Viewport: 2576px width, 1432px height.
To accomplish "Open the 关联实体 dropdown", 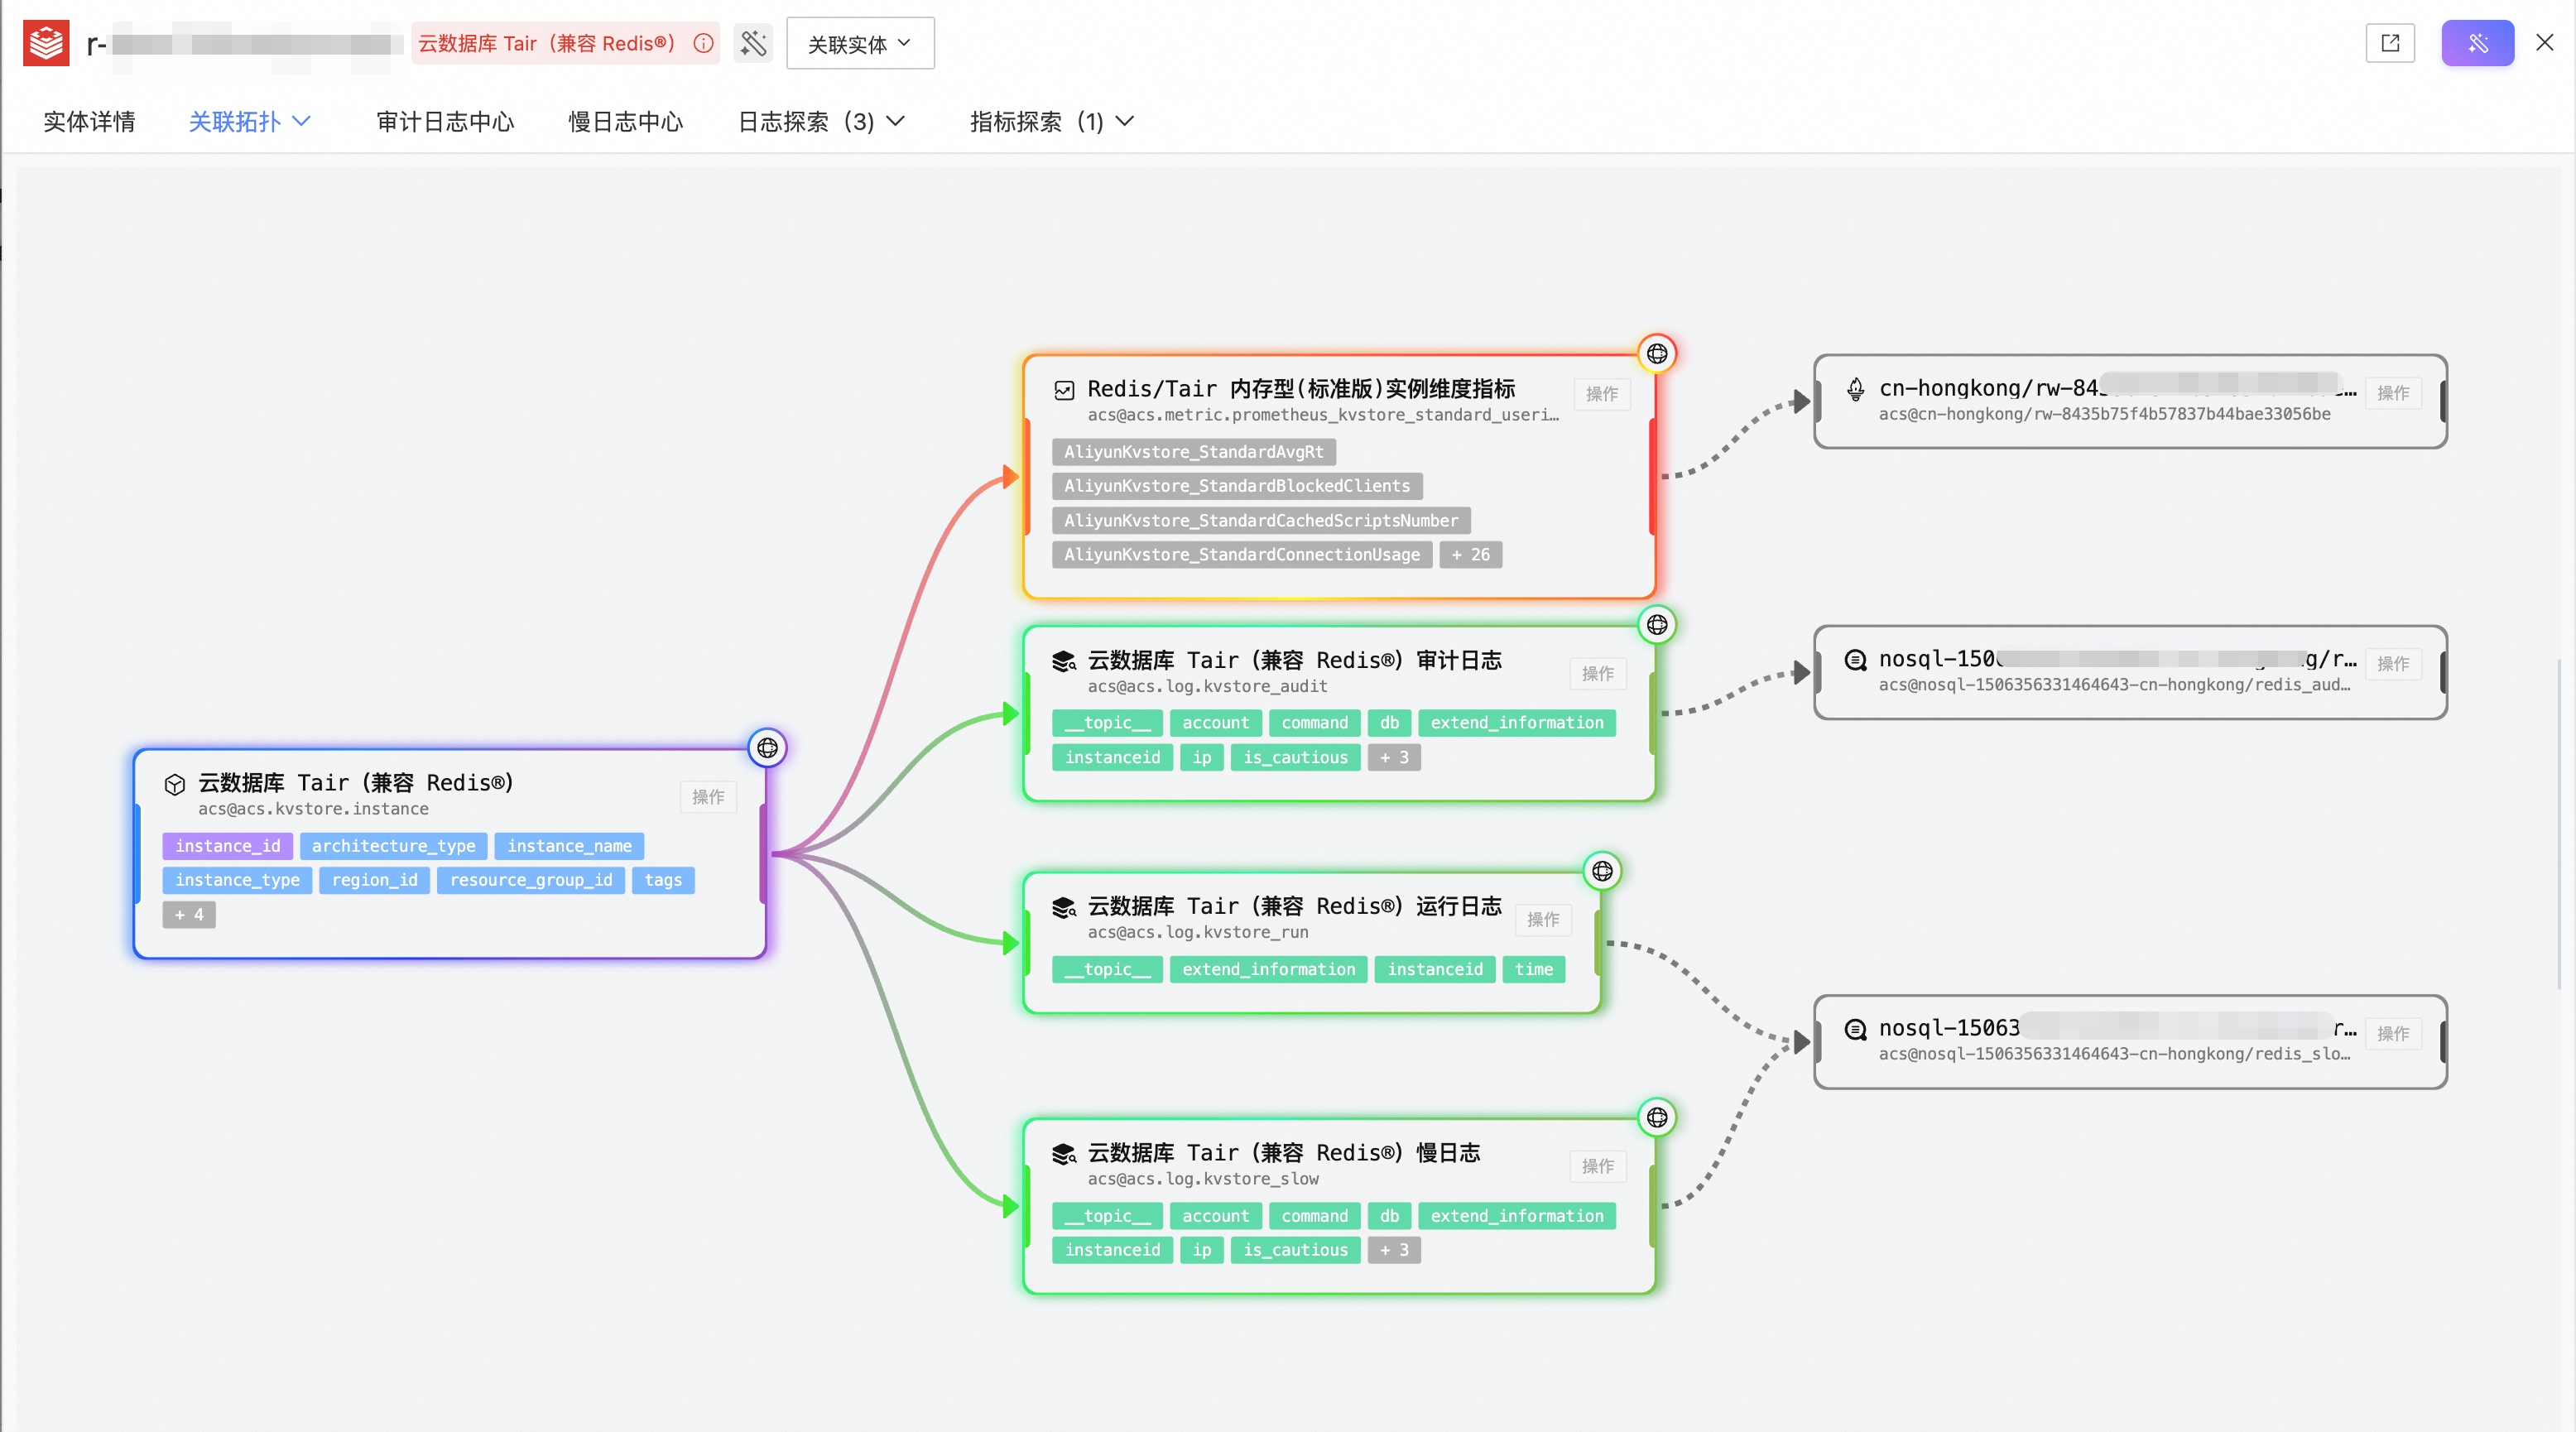I will 859,43.
